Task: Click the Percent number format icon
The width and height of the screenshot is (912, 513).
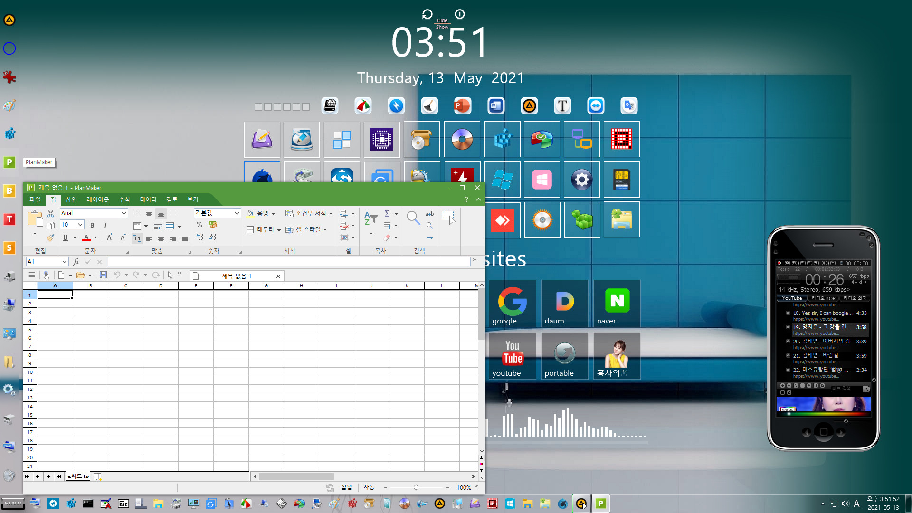Action: coord(199,225)
